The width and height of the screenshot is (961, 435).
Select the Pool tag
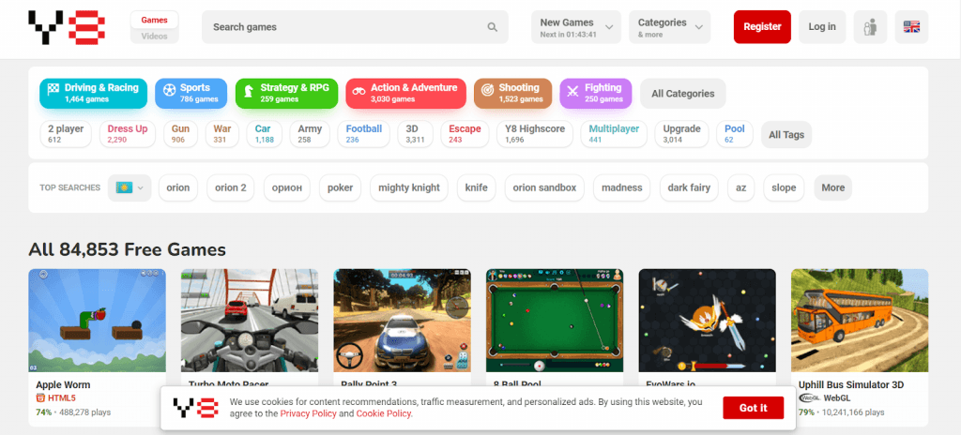coord(734,134)
